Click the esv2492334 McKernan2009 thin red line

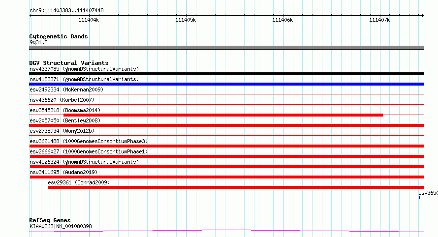[x=226, y=94]
